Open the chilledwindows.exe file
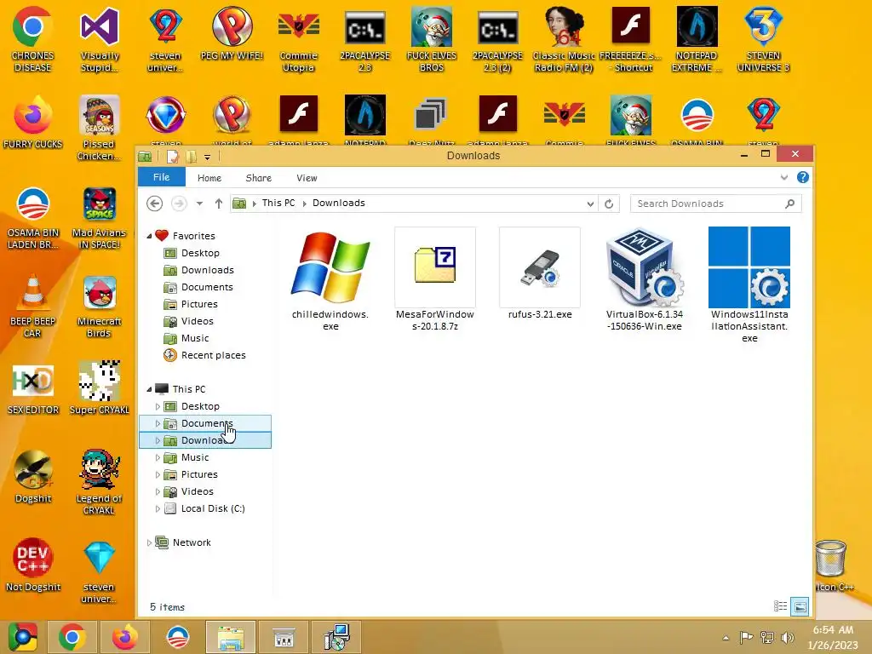The width and height of the screenshot is (872, 654). (x=330, y=268)
